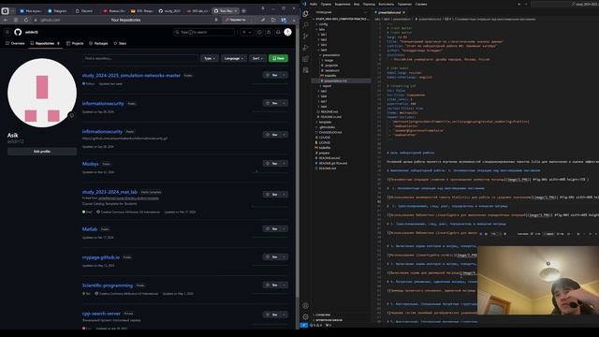Open Source Control view in VS Code

click(305, 37)
